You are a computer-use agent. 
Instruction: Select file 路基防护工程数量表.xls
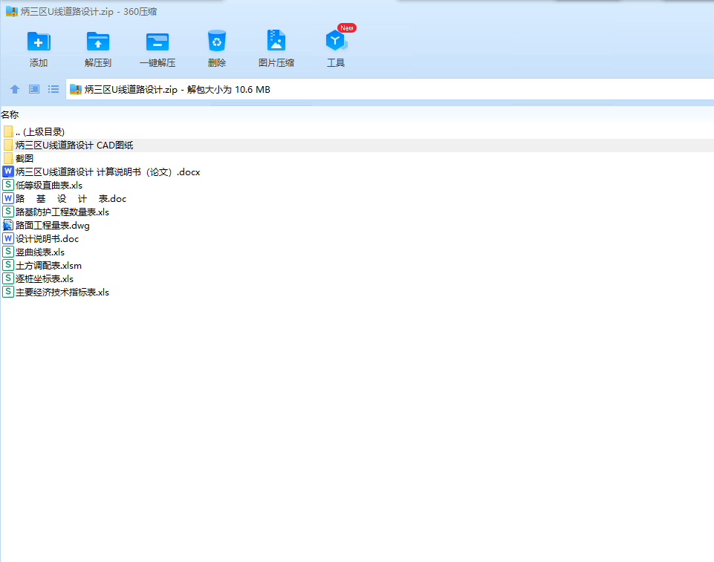tap(62, 212)
